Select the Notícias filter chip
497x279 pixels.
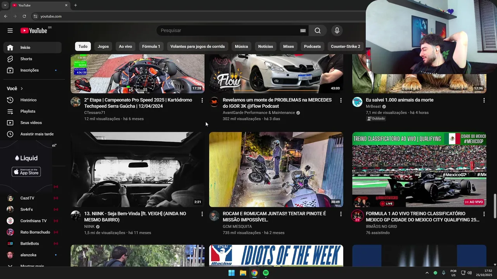click(x=266, y=46)
